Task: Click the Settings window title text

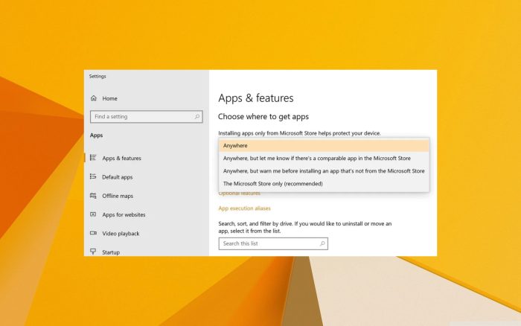Action: click(98, 76)
